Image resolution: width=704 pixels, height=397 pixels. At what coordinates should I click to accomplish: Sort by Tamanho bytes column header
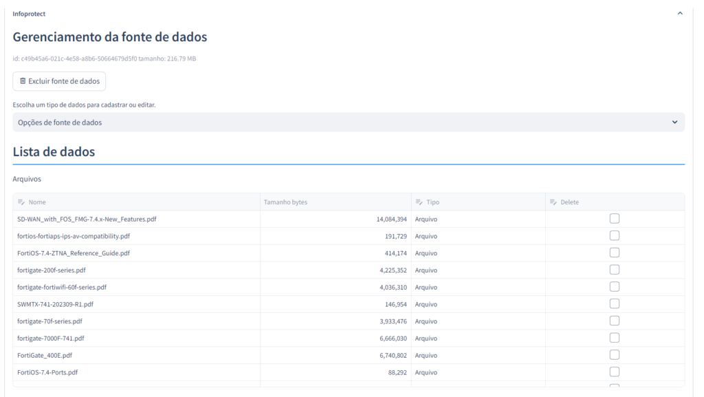tap(285, 202)
